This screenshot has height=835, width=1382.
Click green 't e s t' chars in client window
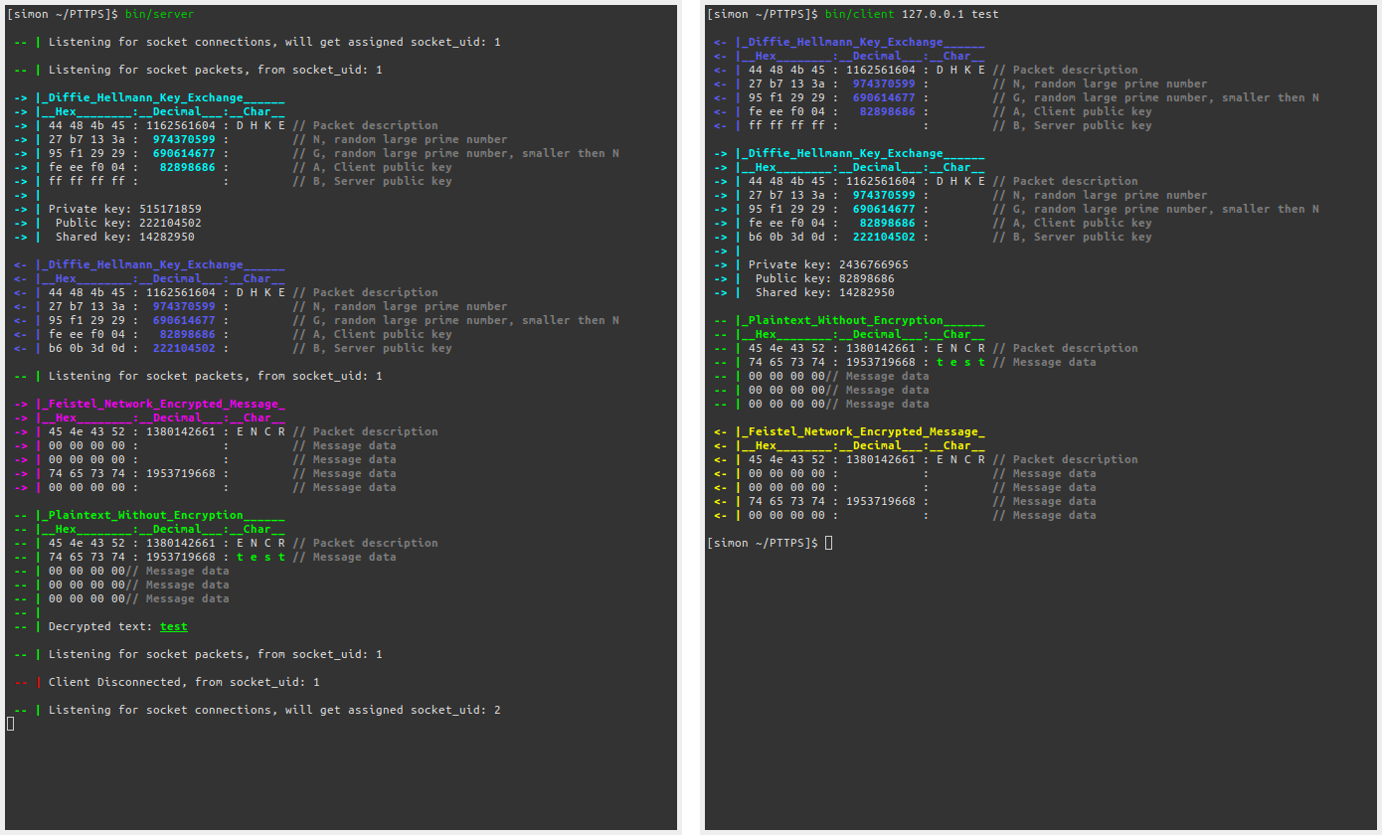click(x=960, y=363)
